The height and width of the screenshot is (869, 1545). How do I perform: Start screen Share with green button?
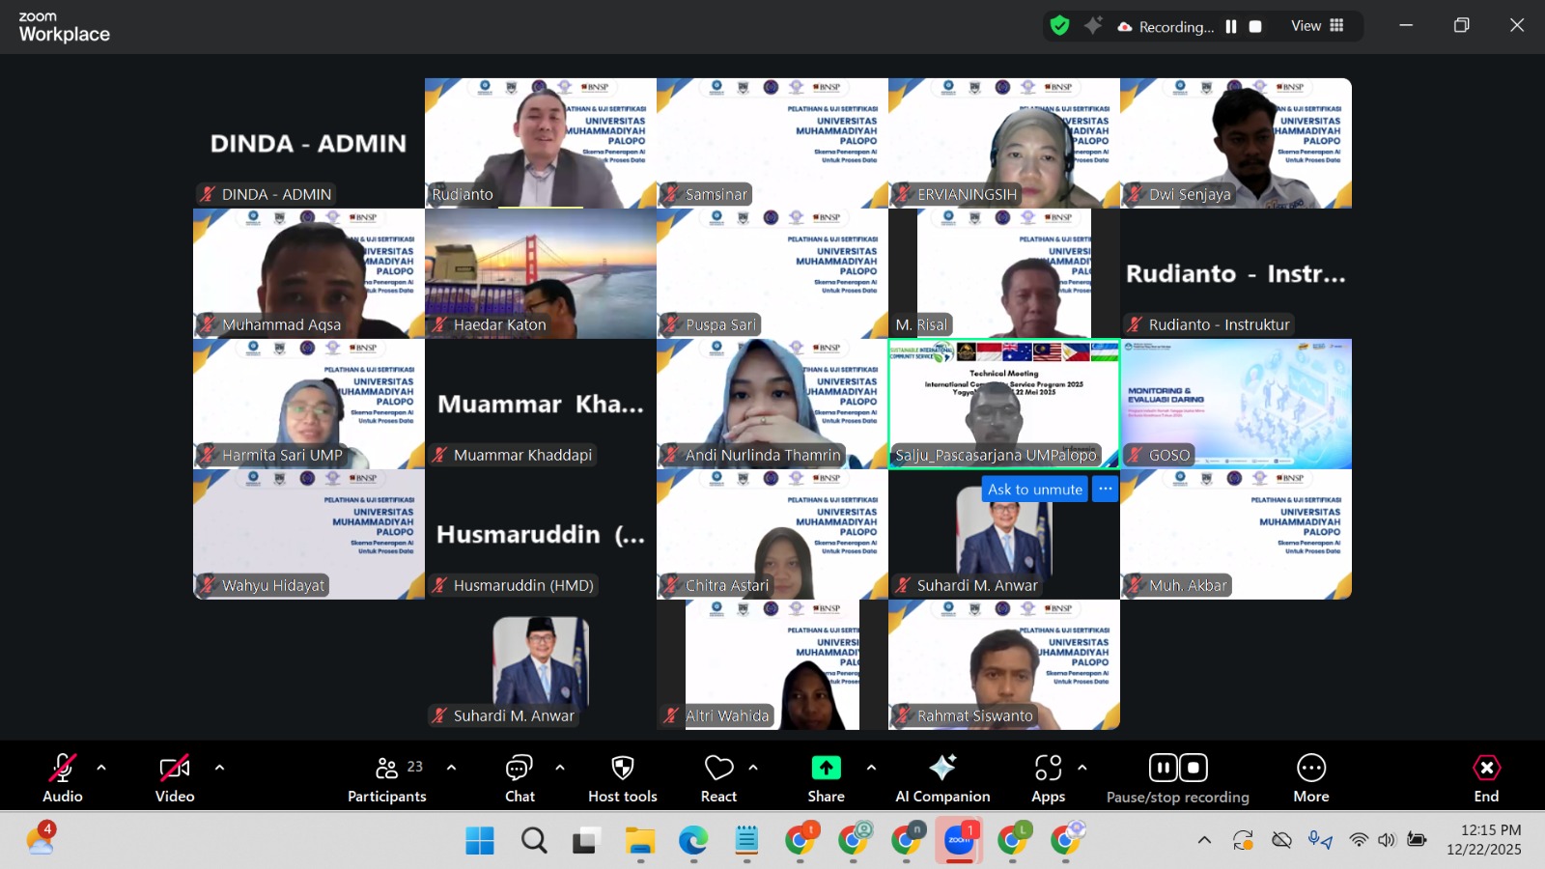[826, 777]
